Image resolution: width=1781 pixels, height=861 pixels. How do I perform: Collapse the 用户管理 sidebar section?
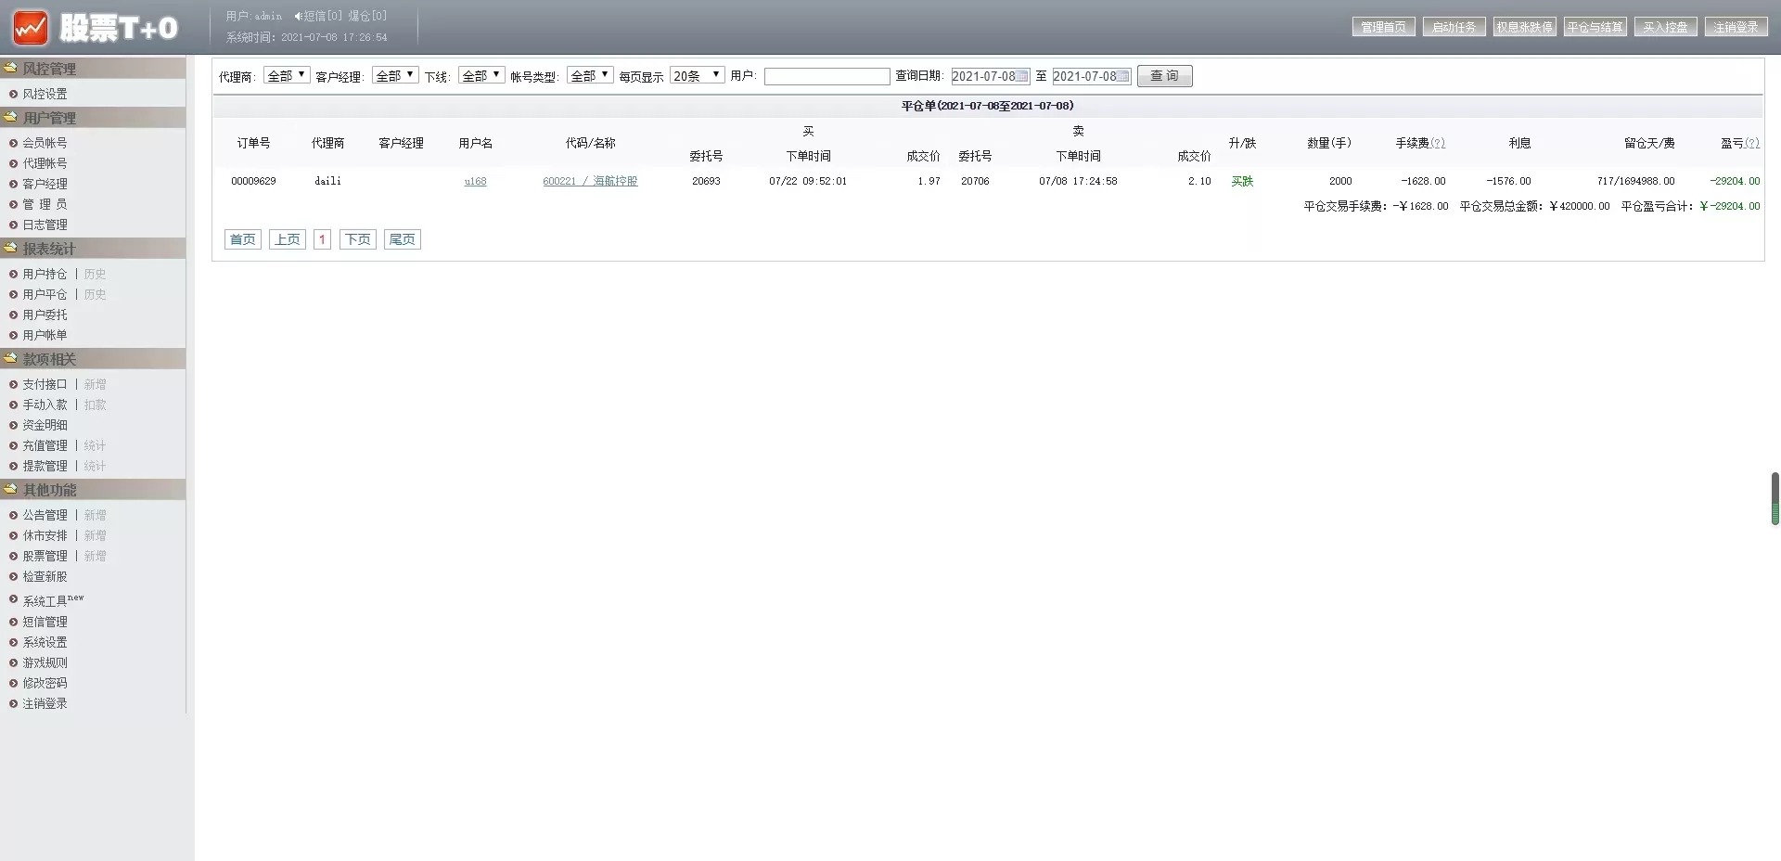(49, 118)
